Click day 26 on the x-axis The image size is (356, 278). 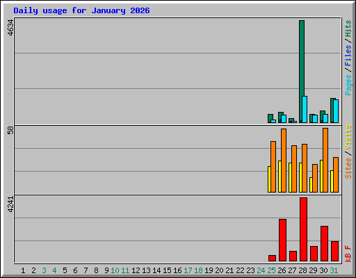(282, 270)
